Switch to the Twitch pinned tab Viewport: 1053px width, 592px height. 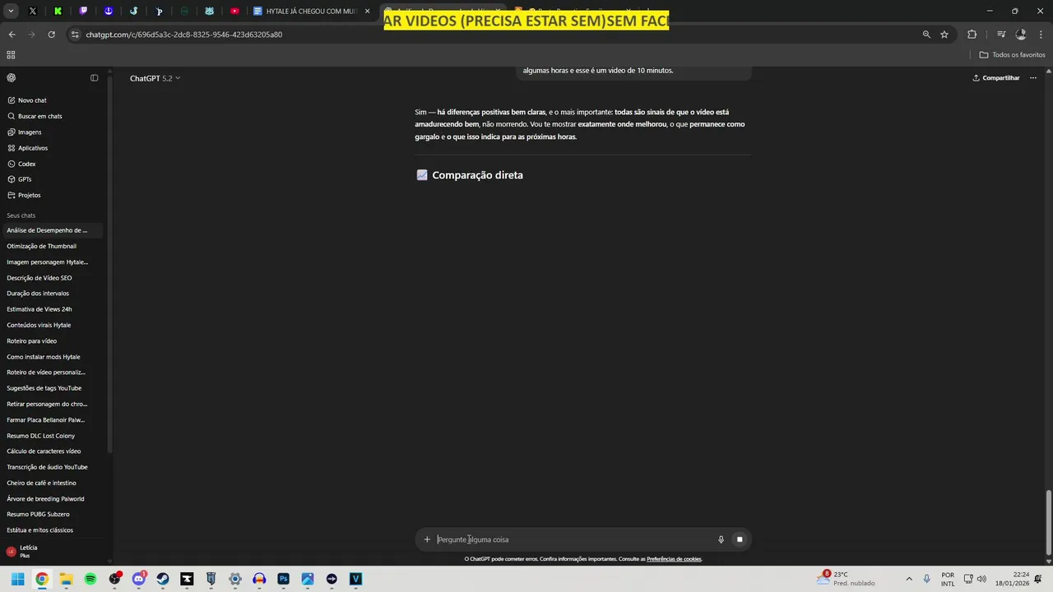pyautogui.click(x=83, y=12)
